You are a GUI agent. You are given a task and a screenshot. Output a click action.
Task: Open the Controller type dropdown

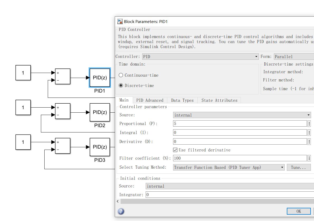(x=201, y=57)
